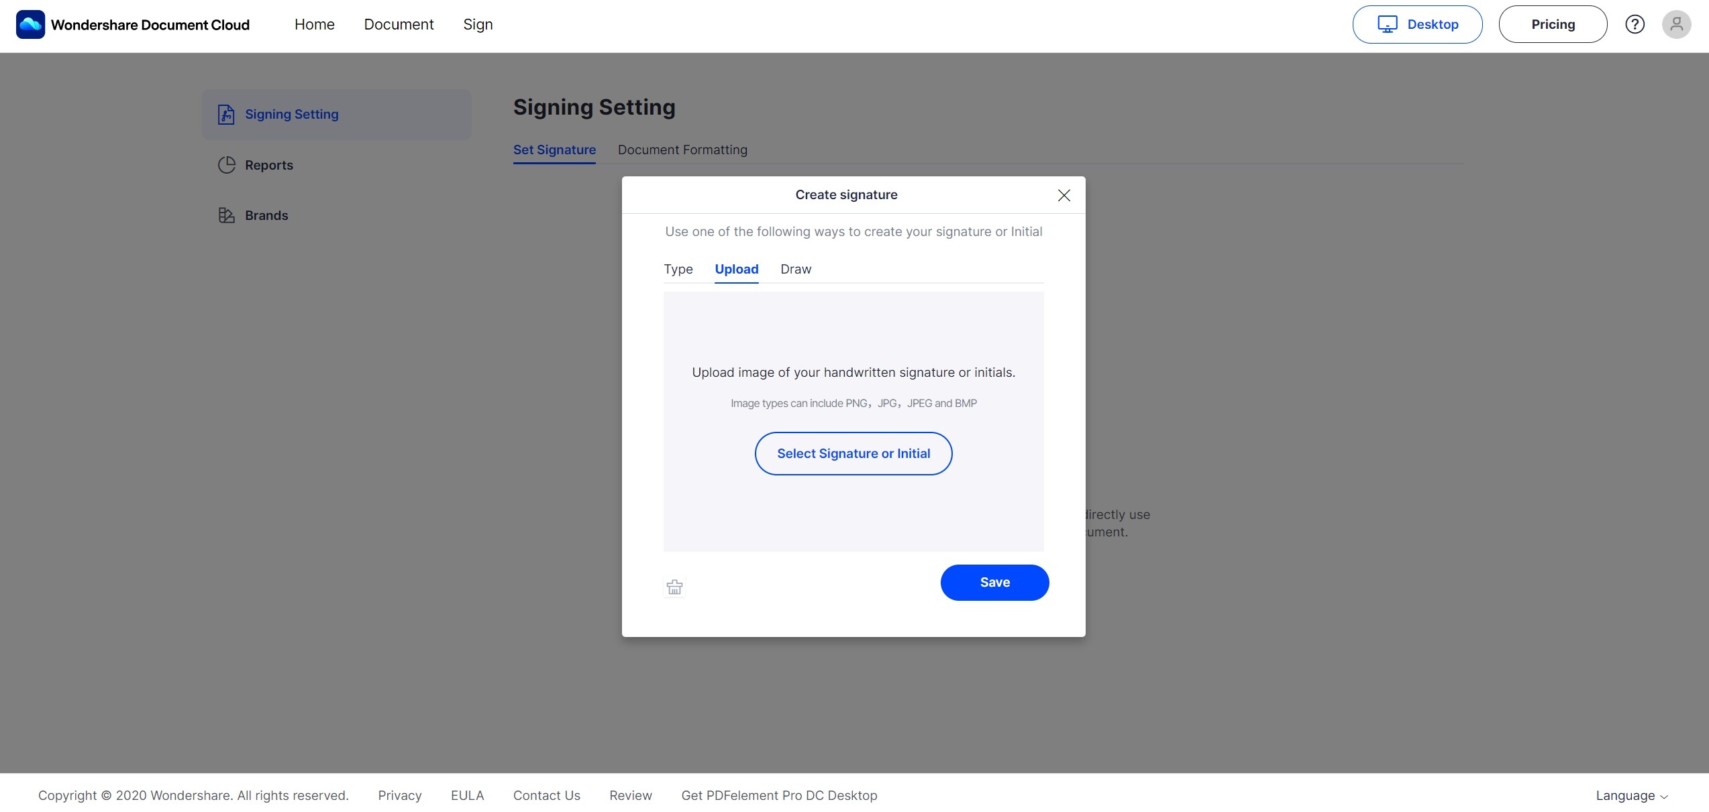The width and height of the screenshot is (1709, 812).
Task: Switch to the Type signature tab
Action: [678, 269]
